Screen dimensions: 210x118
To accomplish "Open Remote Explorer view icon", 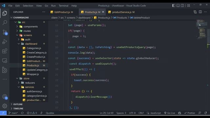I will tap(5, 60).
